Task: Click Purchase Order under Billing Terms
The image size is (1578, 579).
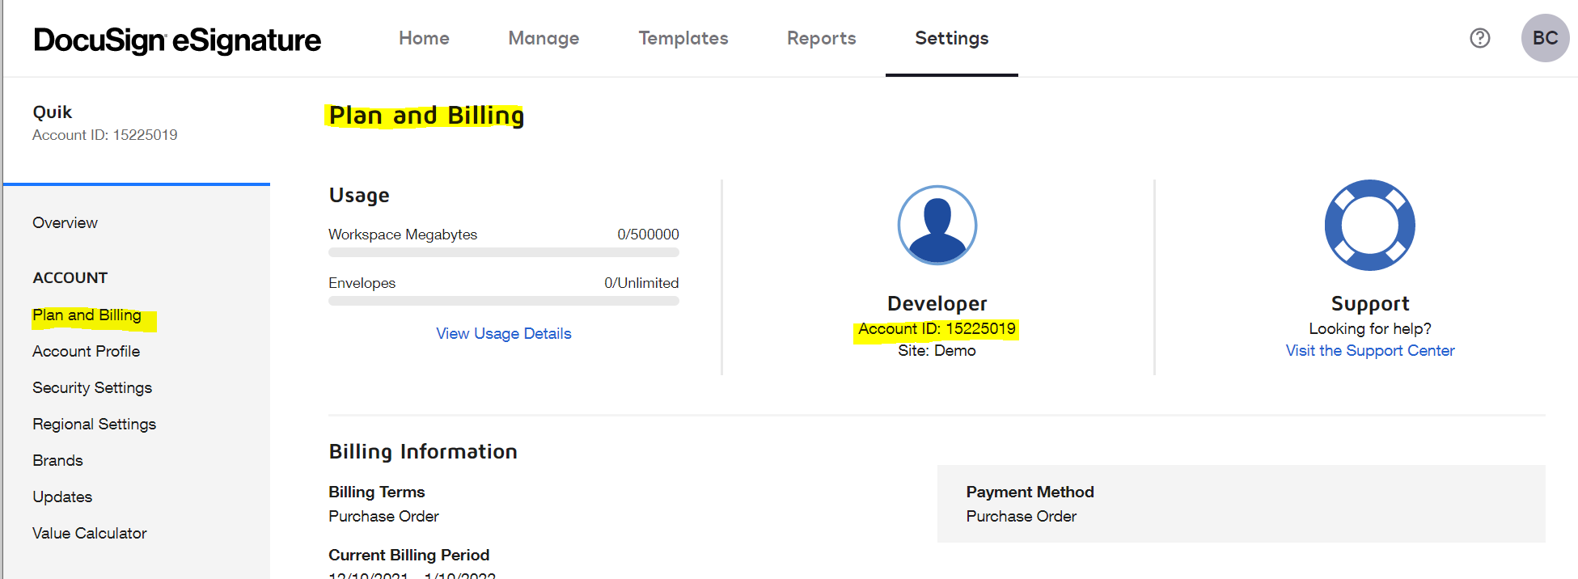Action: pyautogui.click(x=383, y=516)
